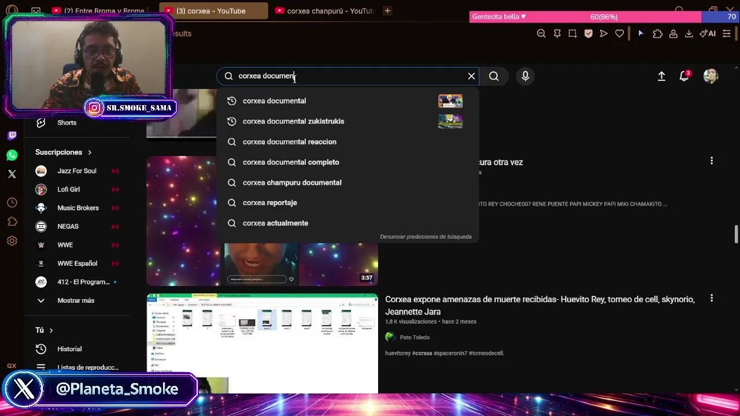The image size is (740, 416).
Task: Open NEGAS channel subscription
Action: pyautogui.click(x=76, y=226)
